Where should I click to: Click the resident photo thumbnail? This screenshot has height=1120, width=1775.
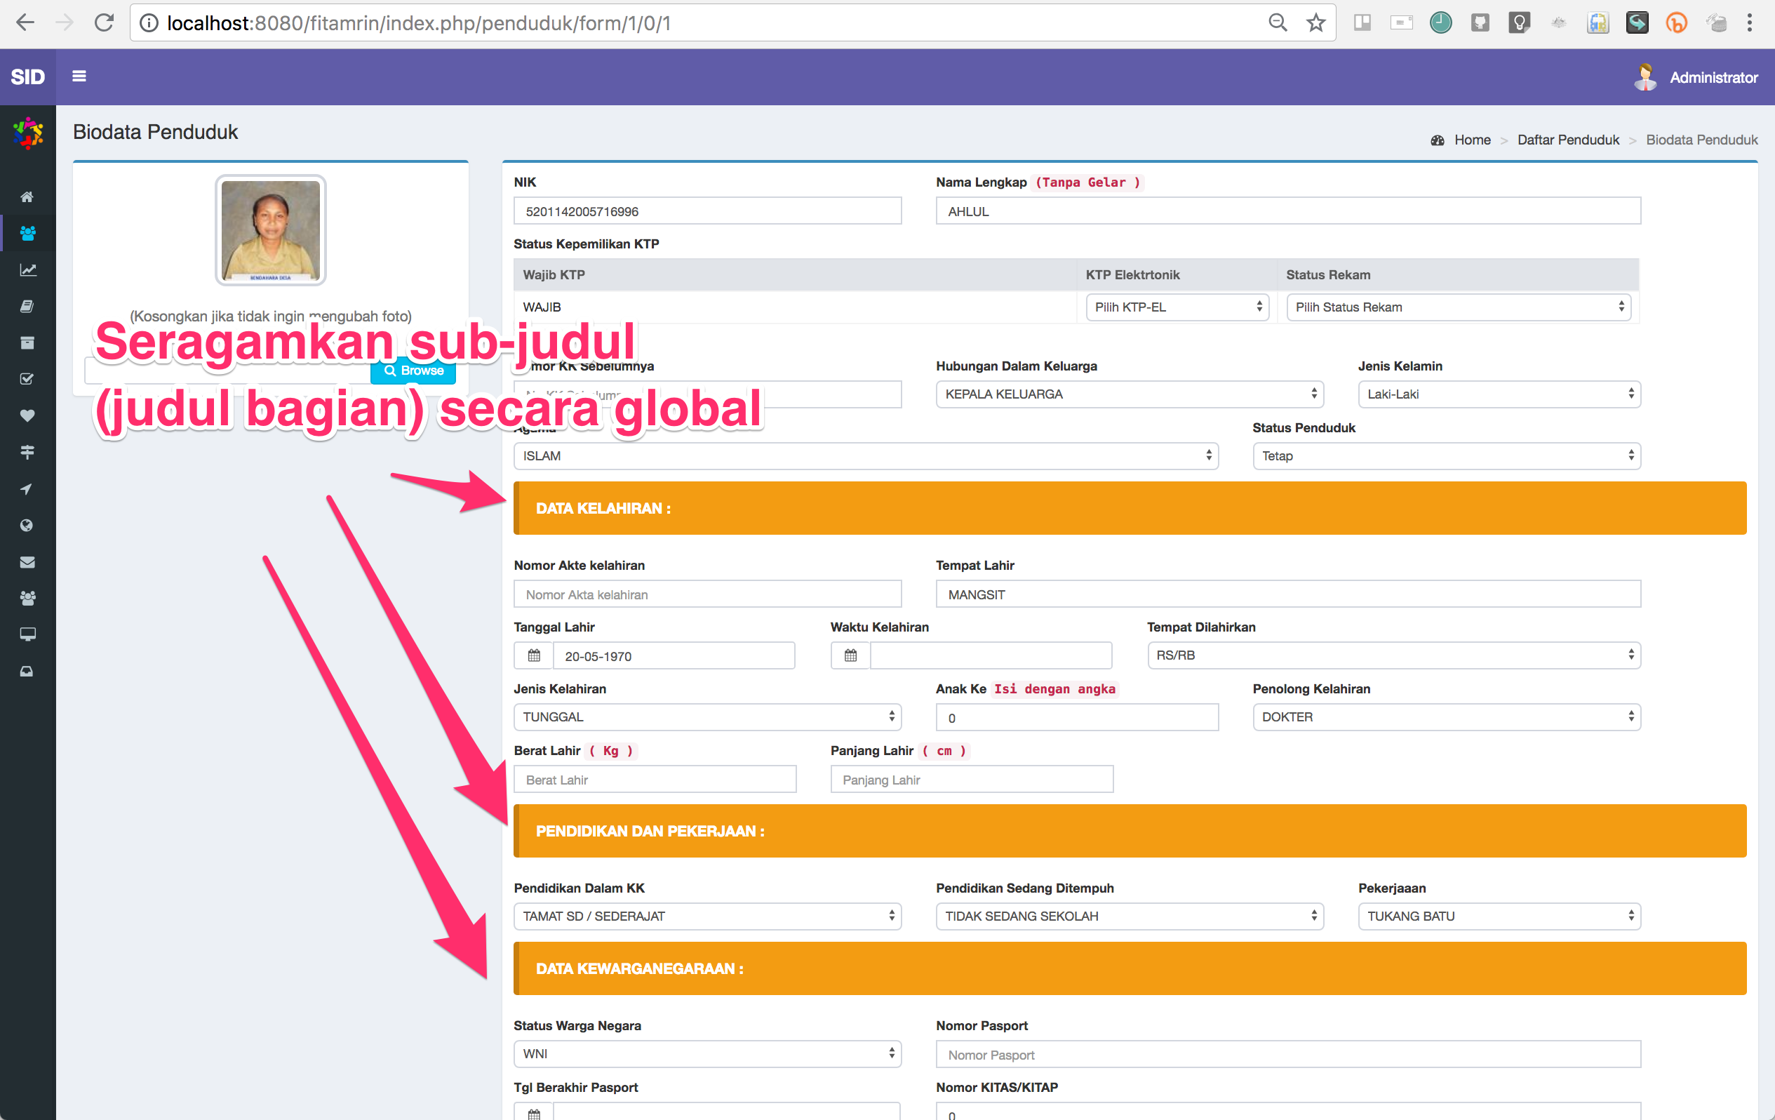(x=271, y=231)
